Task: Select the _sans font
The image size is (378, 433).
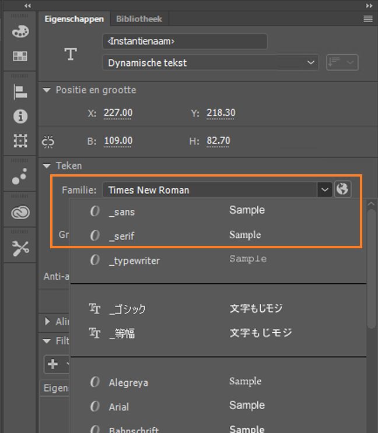Action: 218,212
